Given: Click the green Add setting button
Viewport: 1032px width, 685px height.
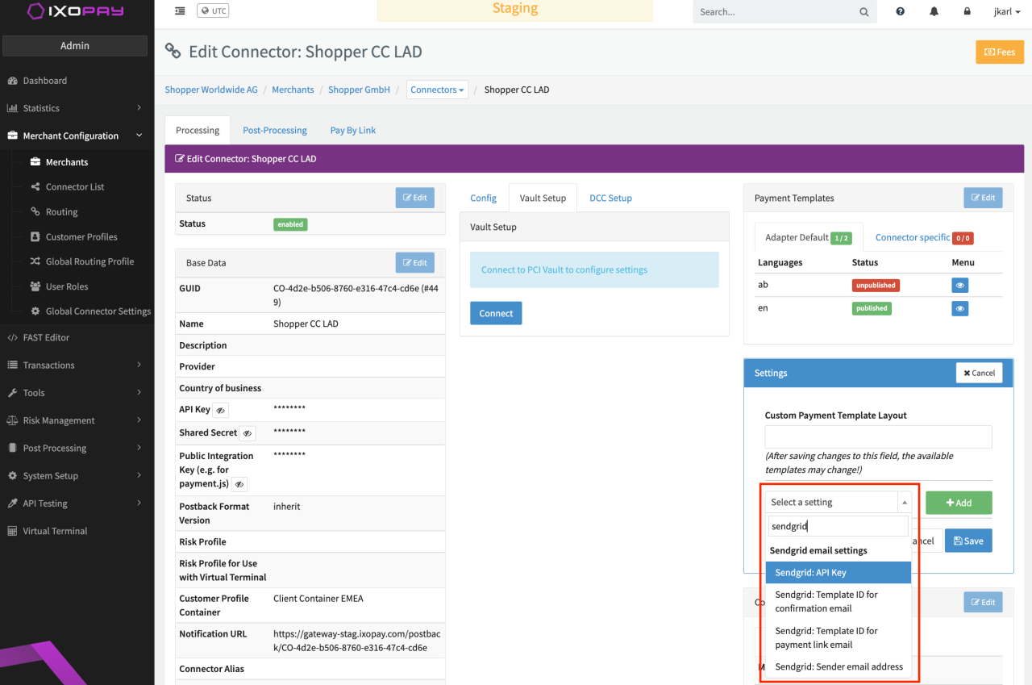Looking at the screenshot, I should [x=958, y=503].
